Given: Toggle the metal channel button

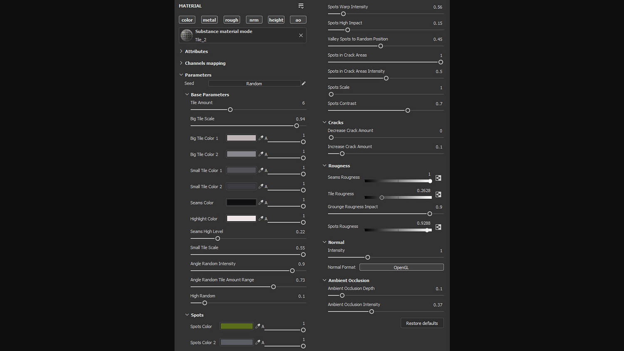Looking at the screenshot, I should tap(209, 20).
